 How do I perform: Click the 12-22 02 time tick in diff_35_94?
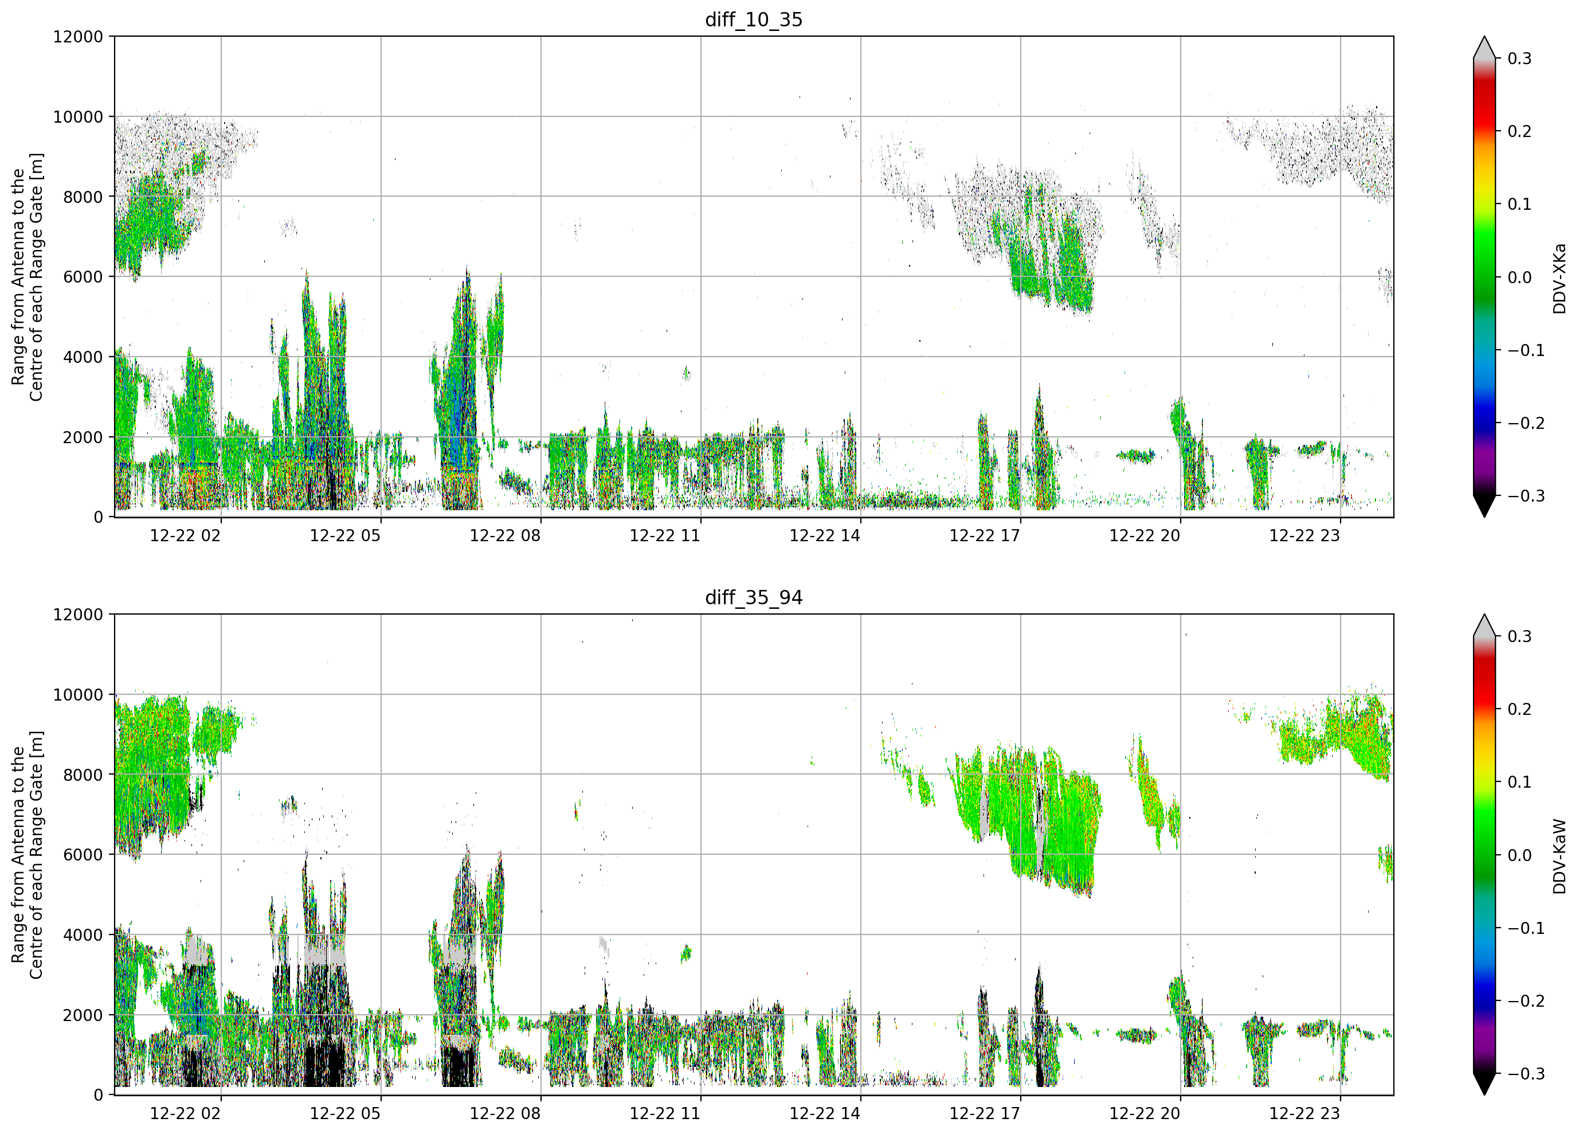click(185, 1114)
